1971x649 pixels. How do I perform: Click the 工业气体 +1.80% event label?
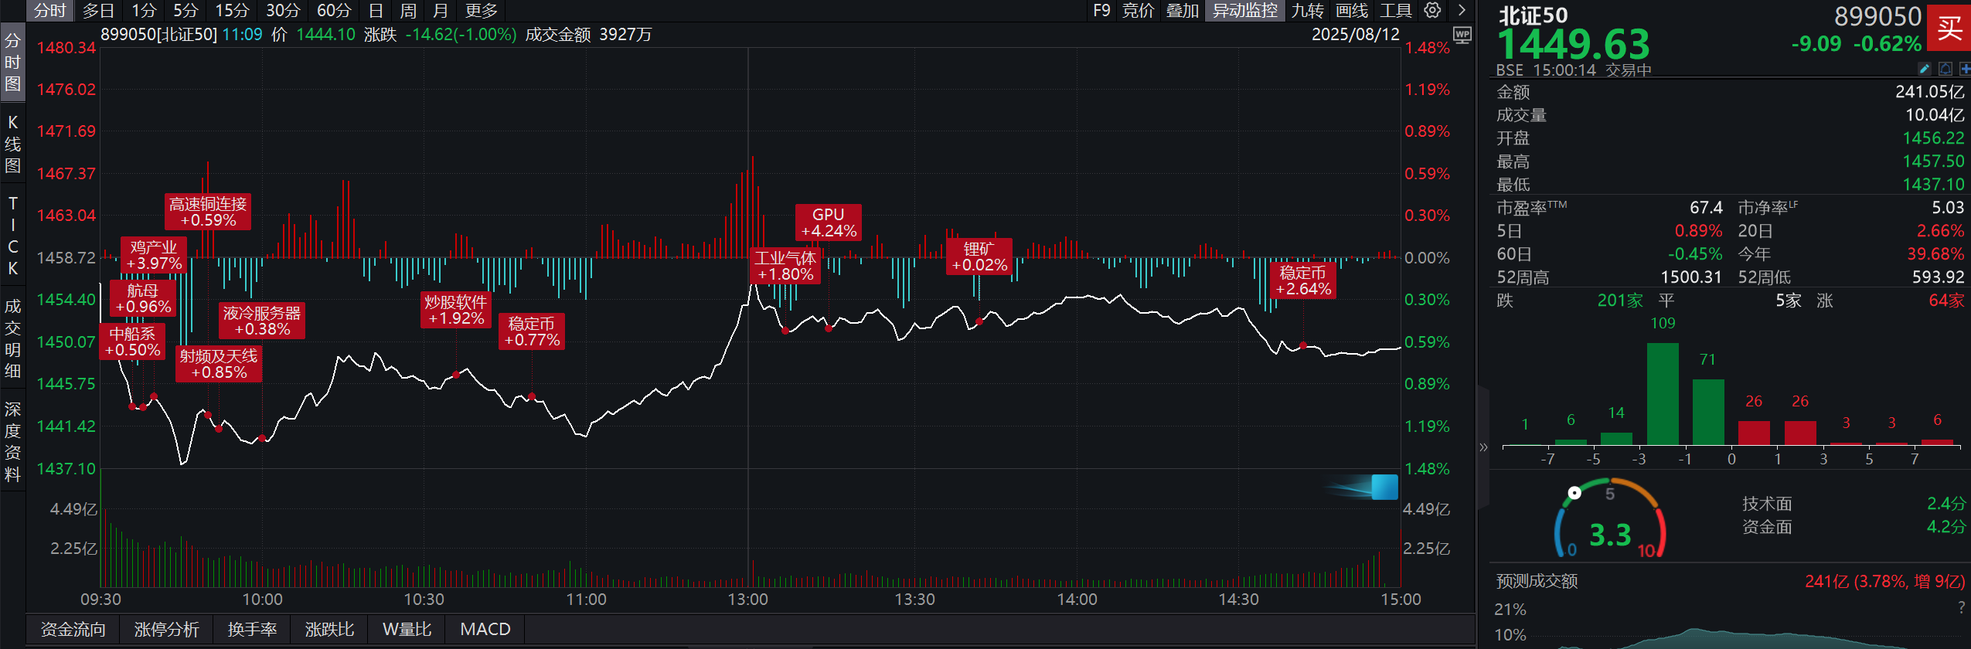(785, 266)
